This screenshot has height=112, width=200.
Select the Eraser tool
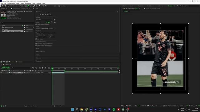click(39, 6)
